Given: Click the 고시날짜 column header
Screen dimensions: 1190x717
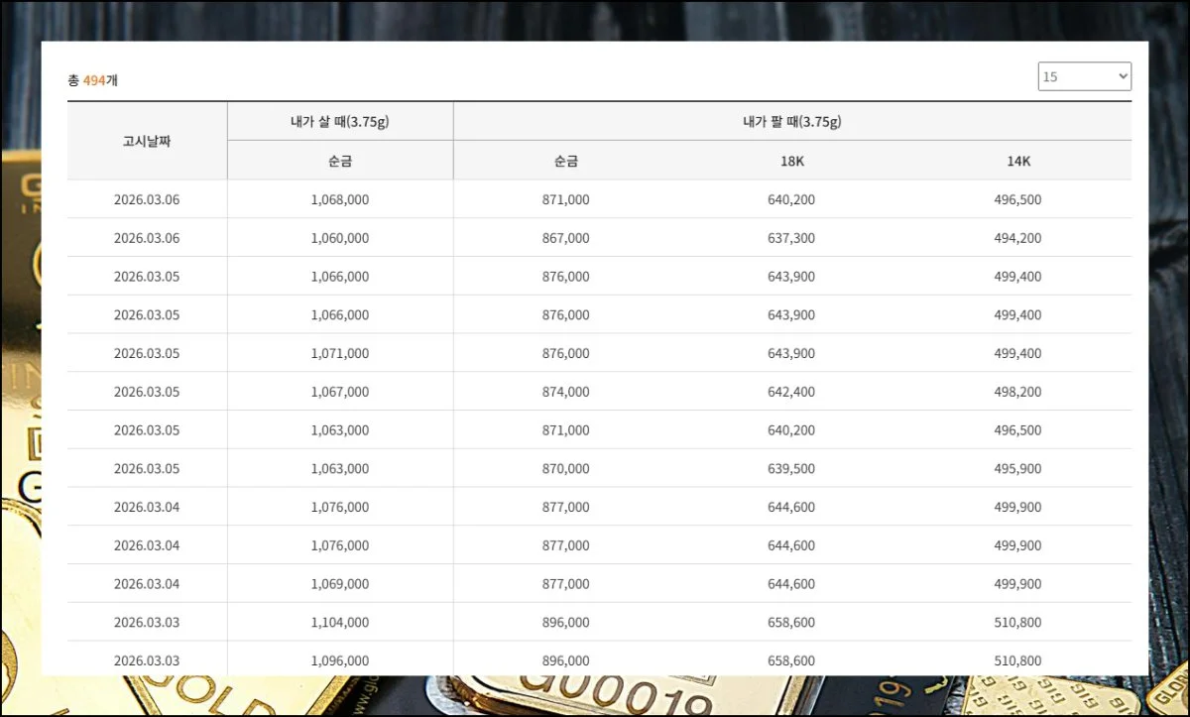Looking at the screenshot, I should [x=147, y=141].
